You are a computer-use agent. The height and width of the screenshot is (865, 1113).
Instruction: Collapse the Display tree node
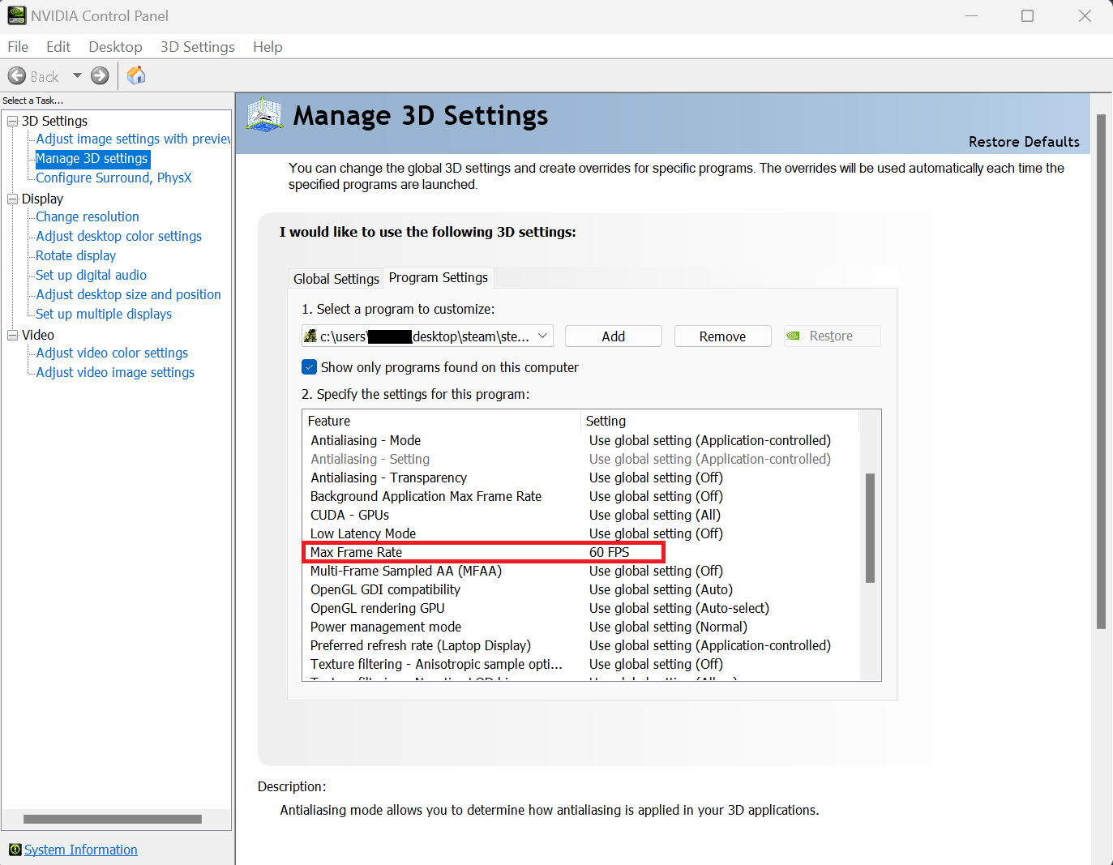point(12,199)
